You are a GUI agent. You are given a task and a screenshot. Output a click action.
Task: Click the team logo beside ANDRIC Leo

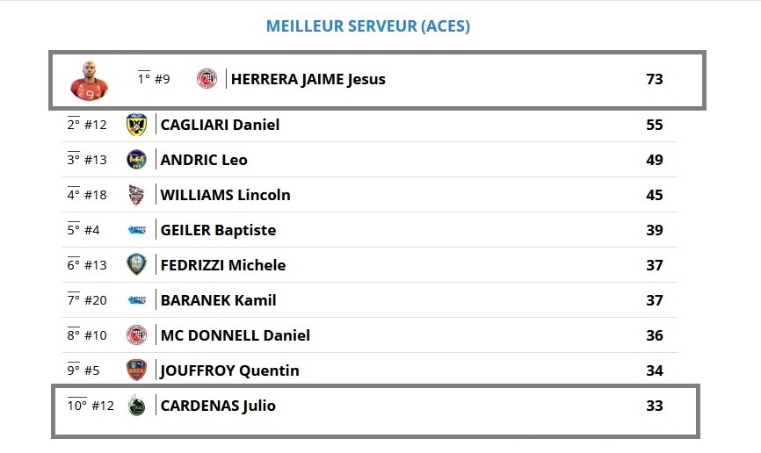(x=136, y=159)
